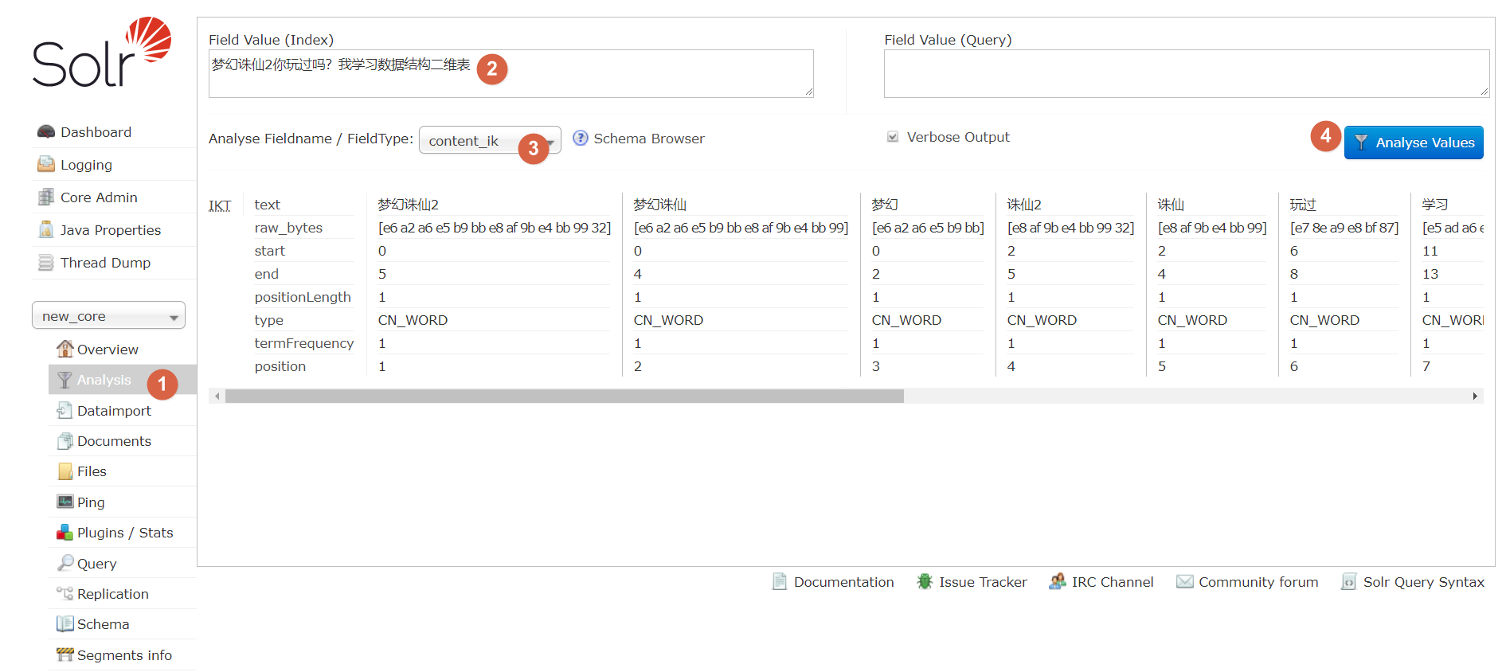Open the Query page
This screenshot has width=1506, height=672.
tap(96, 563)
